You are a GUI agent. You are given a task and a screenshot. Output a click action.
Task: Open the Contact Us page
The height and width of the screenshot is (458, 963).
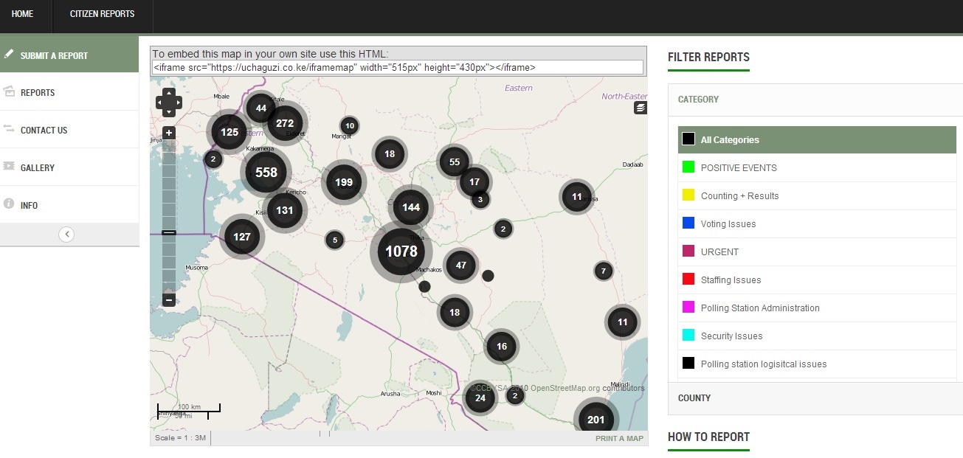44,130
